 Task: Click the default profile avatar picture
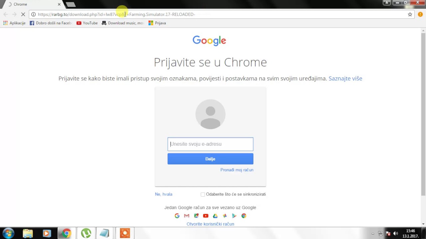[x=210, y=114]
